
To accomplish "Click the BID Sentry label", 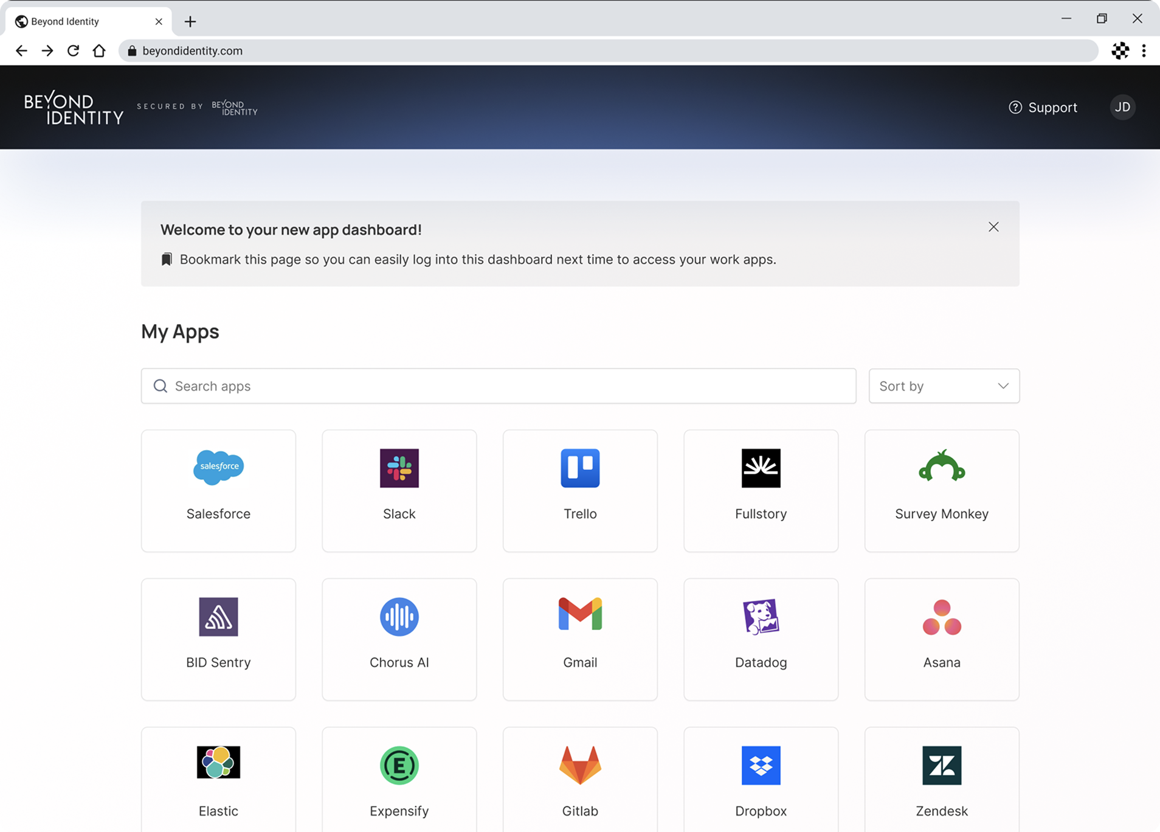I will click(x=218, y=662).
